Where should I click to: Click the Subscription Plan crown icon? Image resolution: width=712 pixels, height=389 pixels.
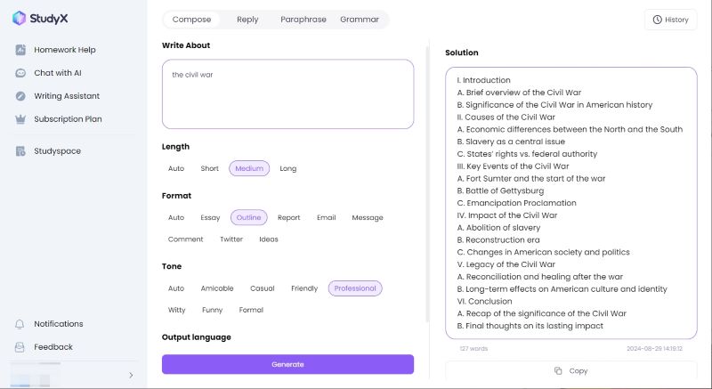[20, 119]
